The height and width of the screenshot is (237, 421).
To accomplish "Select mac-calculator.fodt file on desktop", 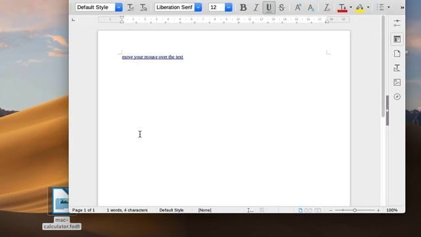I will (x=62, y=209).
